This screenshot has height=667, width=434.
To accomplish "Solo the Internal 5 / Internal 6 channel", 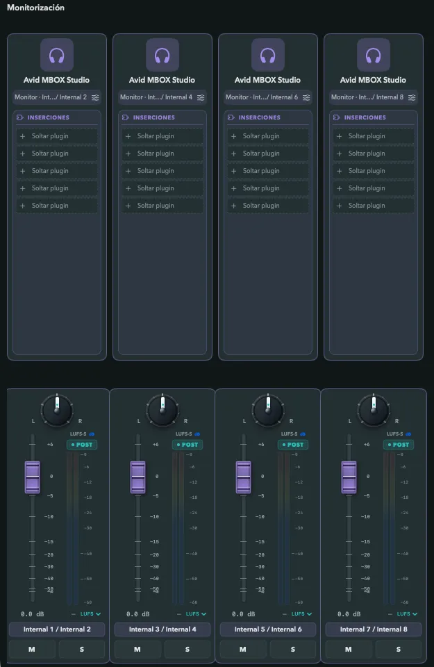I will (x=293, y=650).
